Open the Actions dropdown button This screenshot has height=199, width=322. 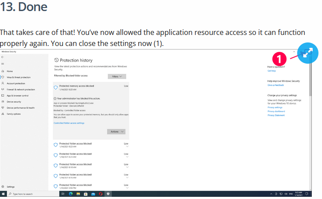pyautogui.click(x=116, y=131)
